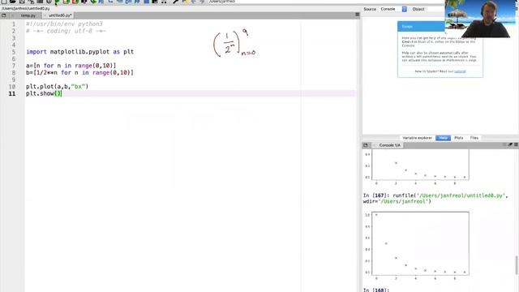The image size is (519, 292).
Task: Click the console vertical scrollbar
Action: coord(516,265)
